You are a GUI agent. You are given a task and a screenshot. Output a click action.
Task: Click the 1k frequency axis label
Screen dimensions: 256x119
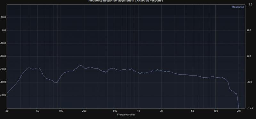click(139, 111)
